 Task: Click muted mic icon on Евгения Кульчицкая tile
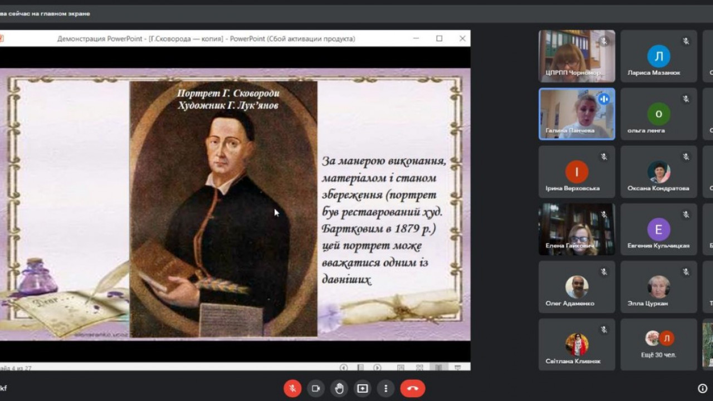686,214
